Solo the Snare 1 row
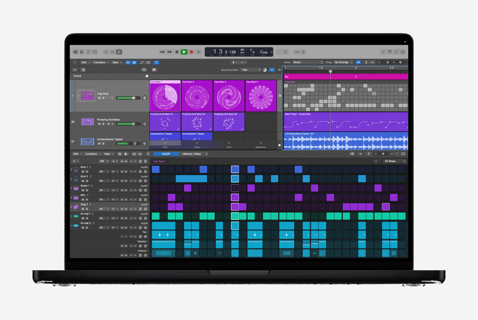This screenshot has width=478, height=320. click(87, 190)
